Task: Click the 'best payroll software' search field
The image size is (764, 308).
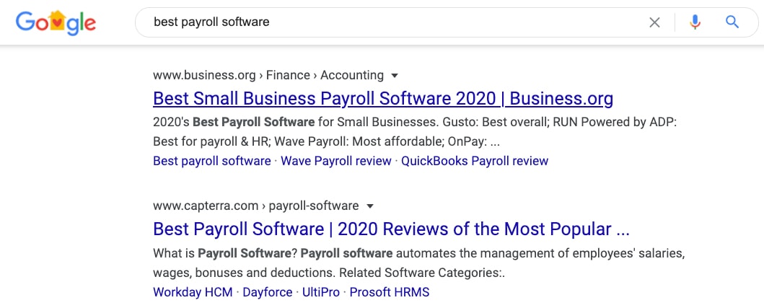Action: point(390,22)
